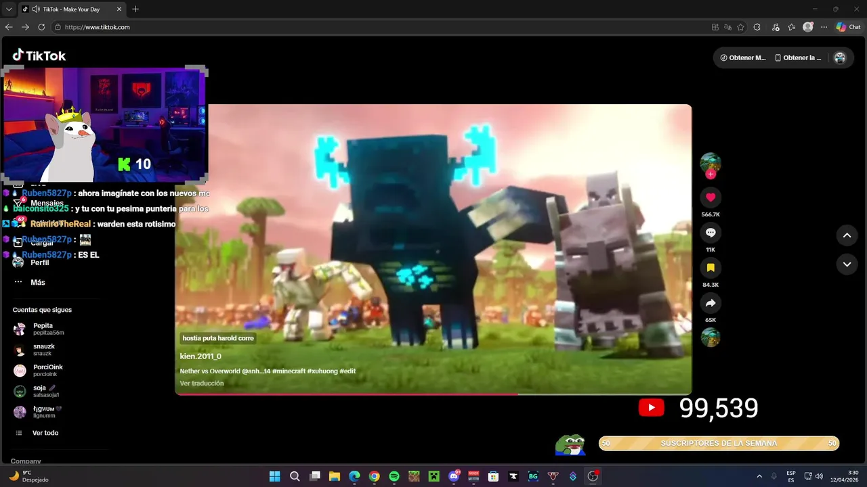867x487 pixels.
Task: Seek within the red video progress bar
Action: [x=433, y=394]
